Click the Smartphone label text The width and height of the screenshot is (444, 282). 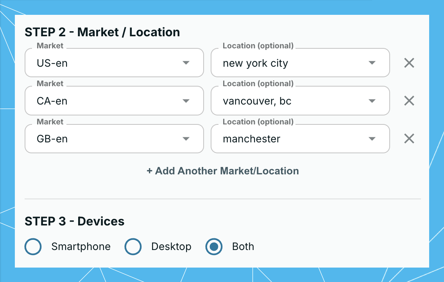pyautogui.click(x=81, y=247)
